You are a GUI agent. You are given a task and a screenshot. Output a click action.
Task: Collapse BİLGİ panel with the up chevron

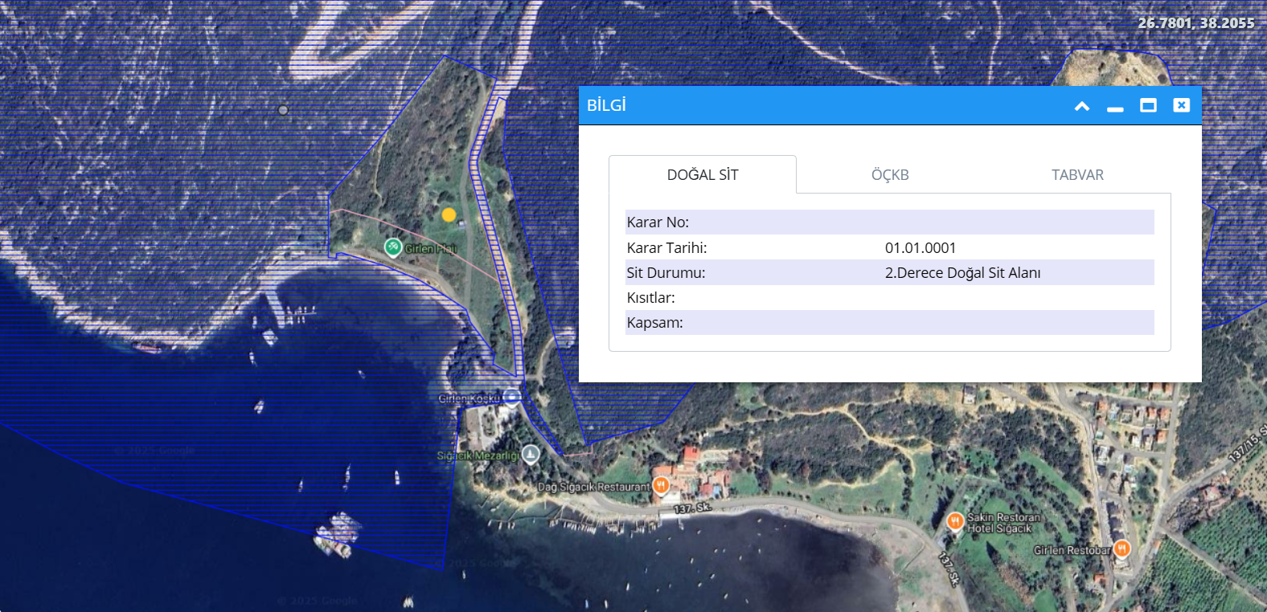[x=1082, y=106]
